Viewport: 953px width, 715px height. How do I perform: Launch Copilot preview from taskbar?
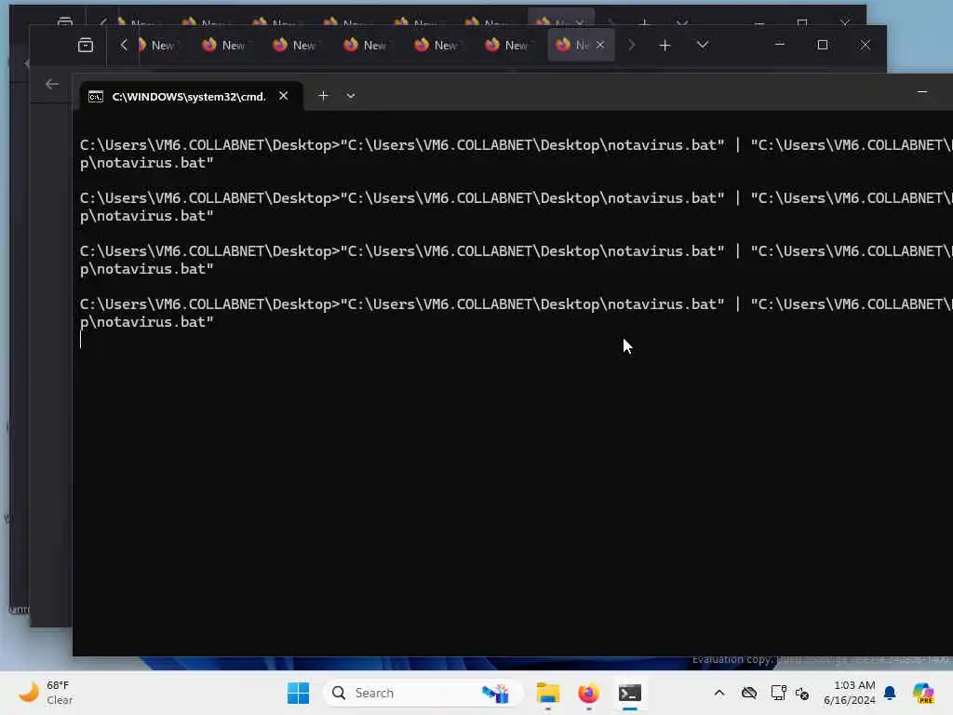(923, 693)
